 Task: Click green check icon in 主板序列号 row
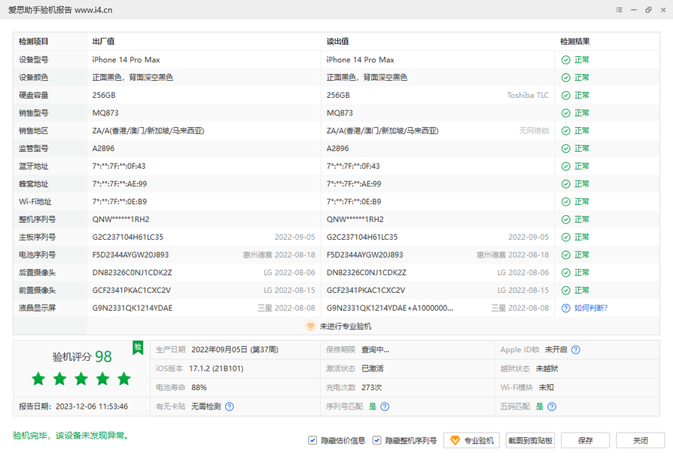pos(566,237)
